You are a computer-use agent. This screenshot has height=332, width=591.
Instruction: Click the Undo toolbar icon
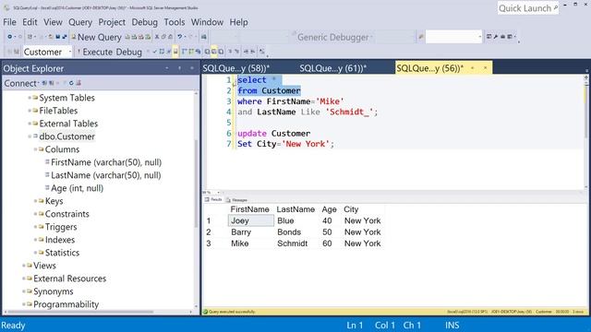(180, 37)
